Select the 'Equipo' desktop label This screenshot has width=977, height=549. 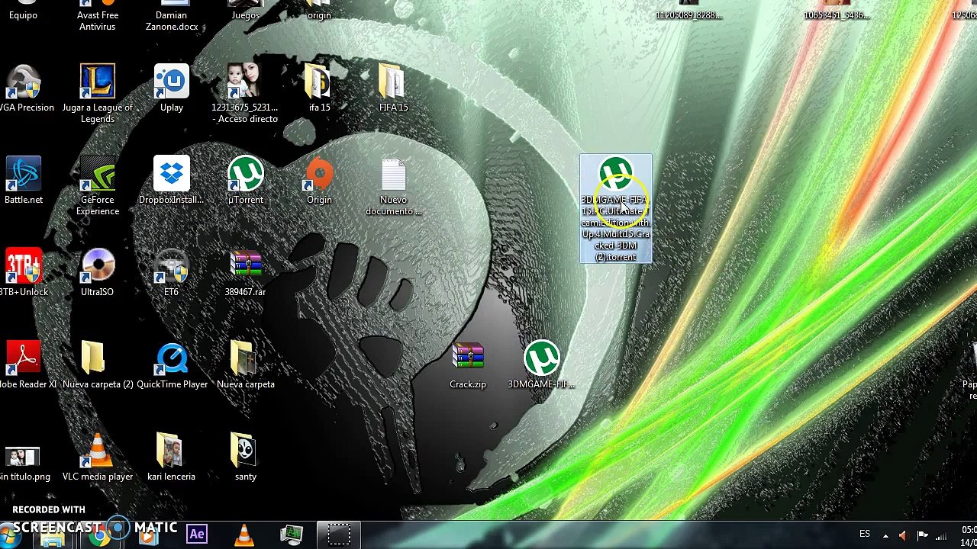point(23,15)
